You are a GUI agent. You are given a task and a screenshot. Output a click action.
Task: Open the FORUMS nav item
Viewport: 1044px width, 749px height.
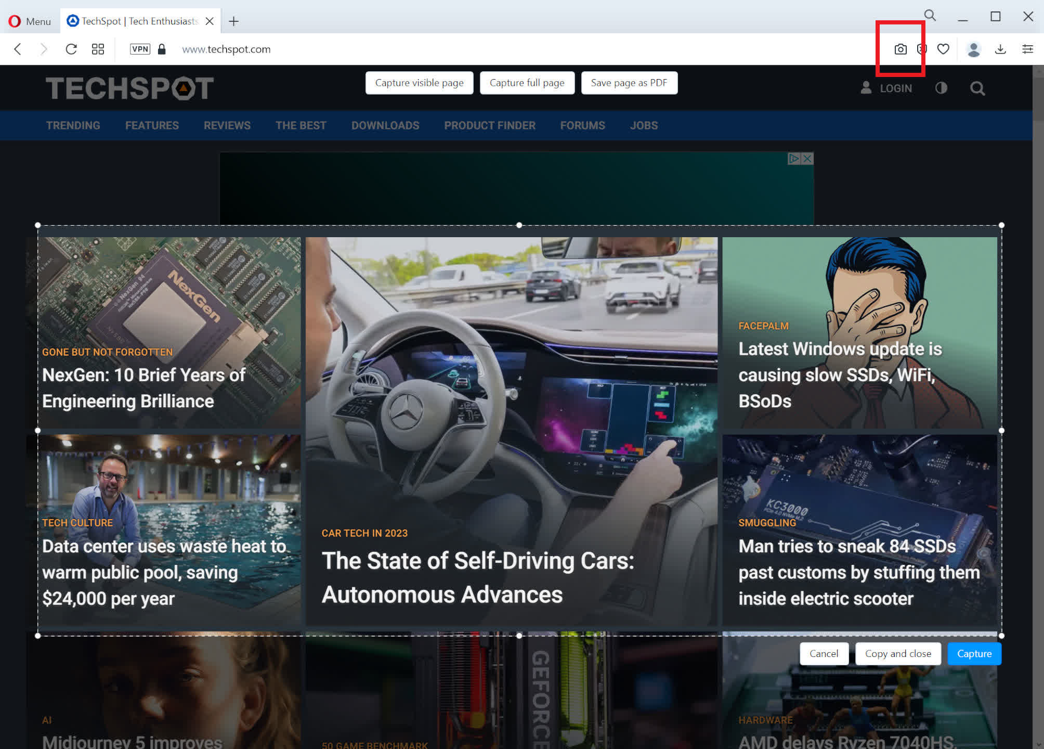tap(582, 125)
